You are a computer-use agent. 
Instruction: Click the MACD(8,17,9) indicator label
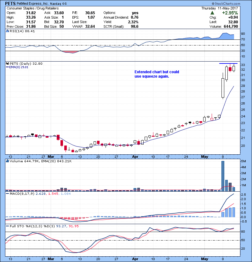click(x=22, y=194)
